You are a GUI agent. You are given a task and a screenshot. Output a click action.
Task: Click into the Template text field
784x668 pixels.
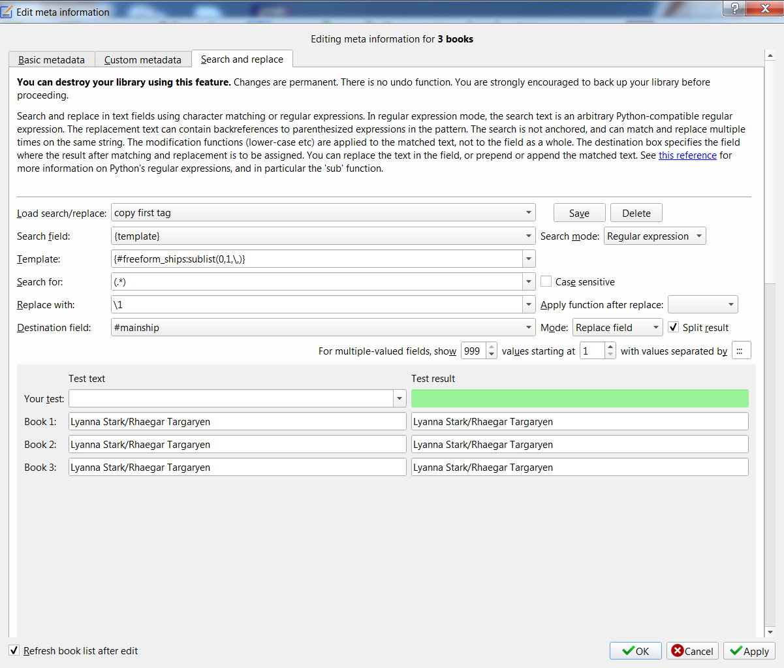coord(317,259)
